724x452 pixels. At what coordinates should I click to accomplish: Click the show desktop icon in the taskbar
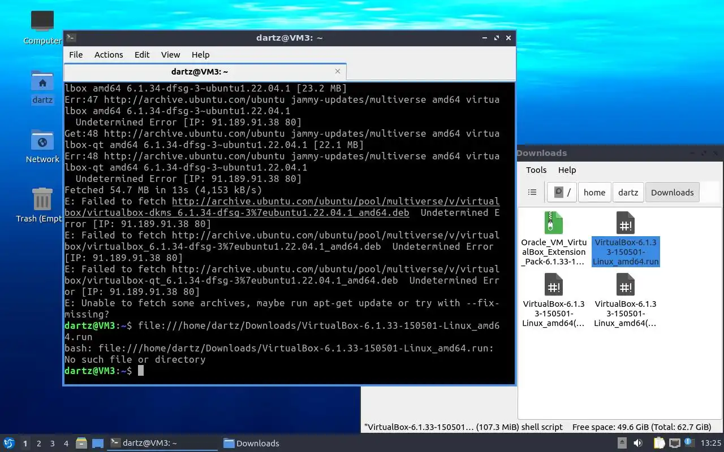pyautogui.click(x=98, y=443)
